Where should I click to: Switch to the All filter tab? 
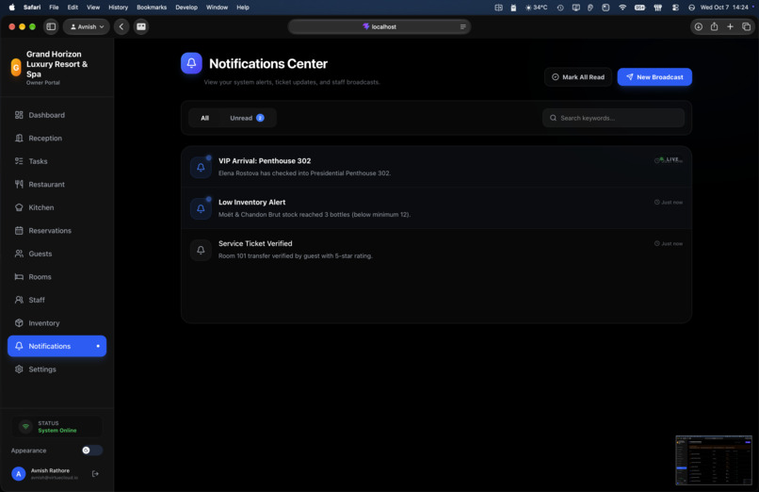click(x=204, y=118)
